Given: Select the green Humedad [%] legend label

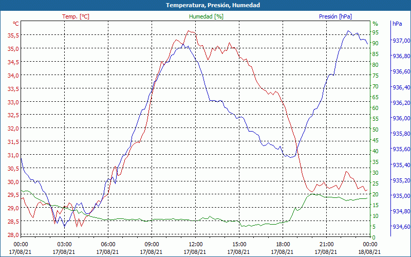Looking at the screenshot, I should click(x=206, y=16).
